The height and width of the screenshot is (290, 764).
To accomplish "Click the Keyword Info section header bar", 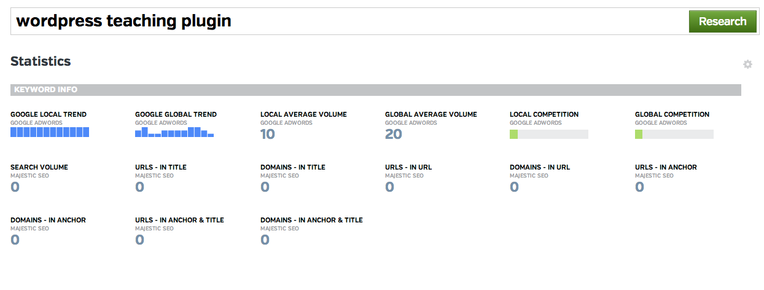I will (375, 90).
